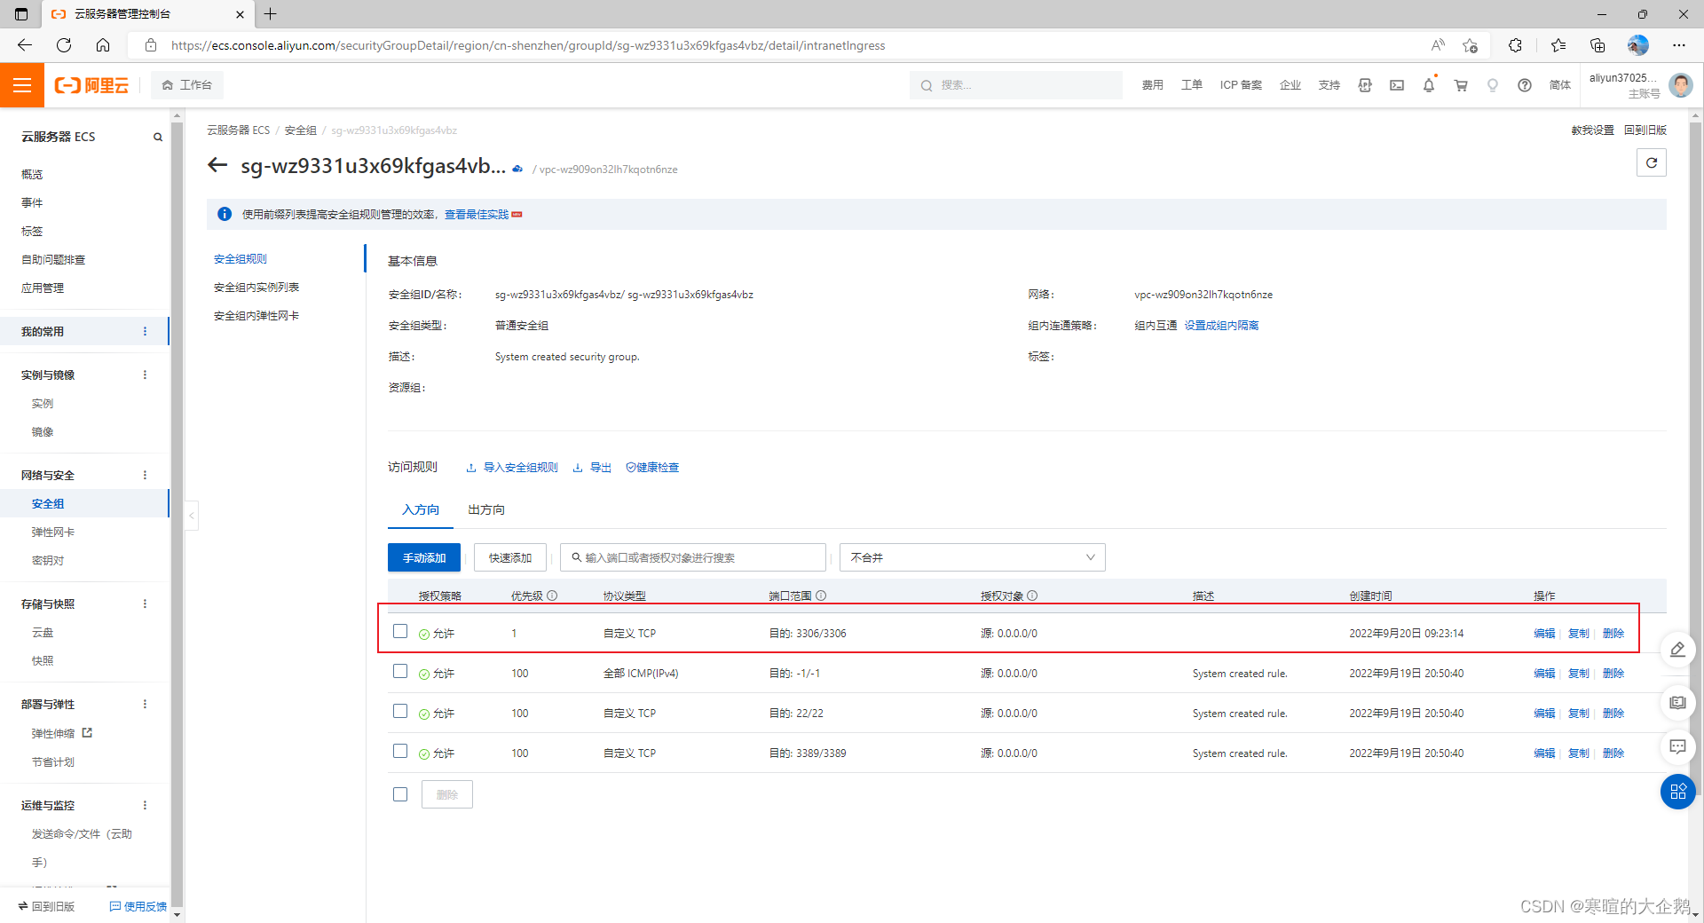Click the port range info icon
1704x923 pixels.
tap(821, 596)
